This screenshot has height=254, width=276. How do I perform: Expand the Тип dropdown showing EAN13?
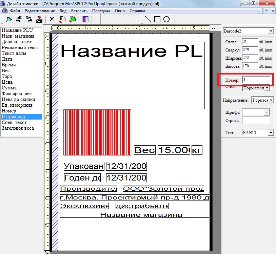[271, 132]
